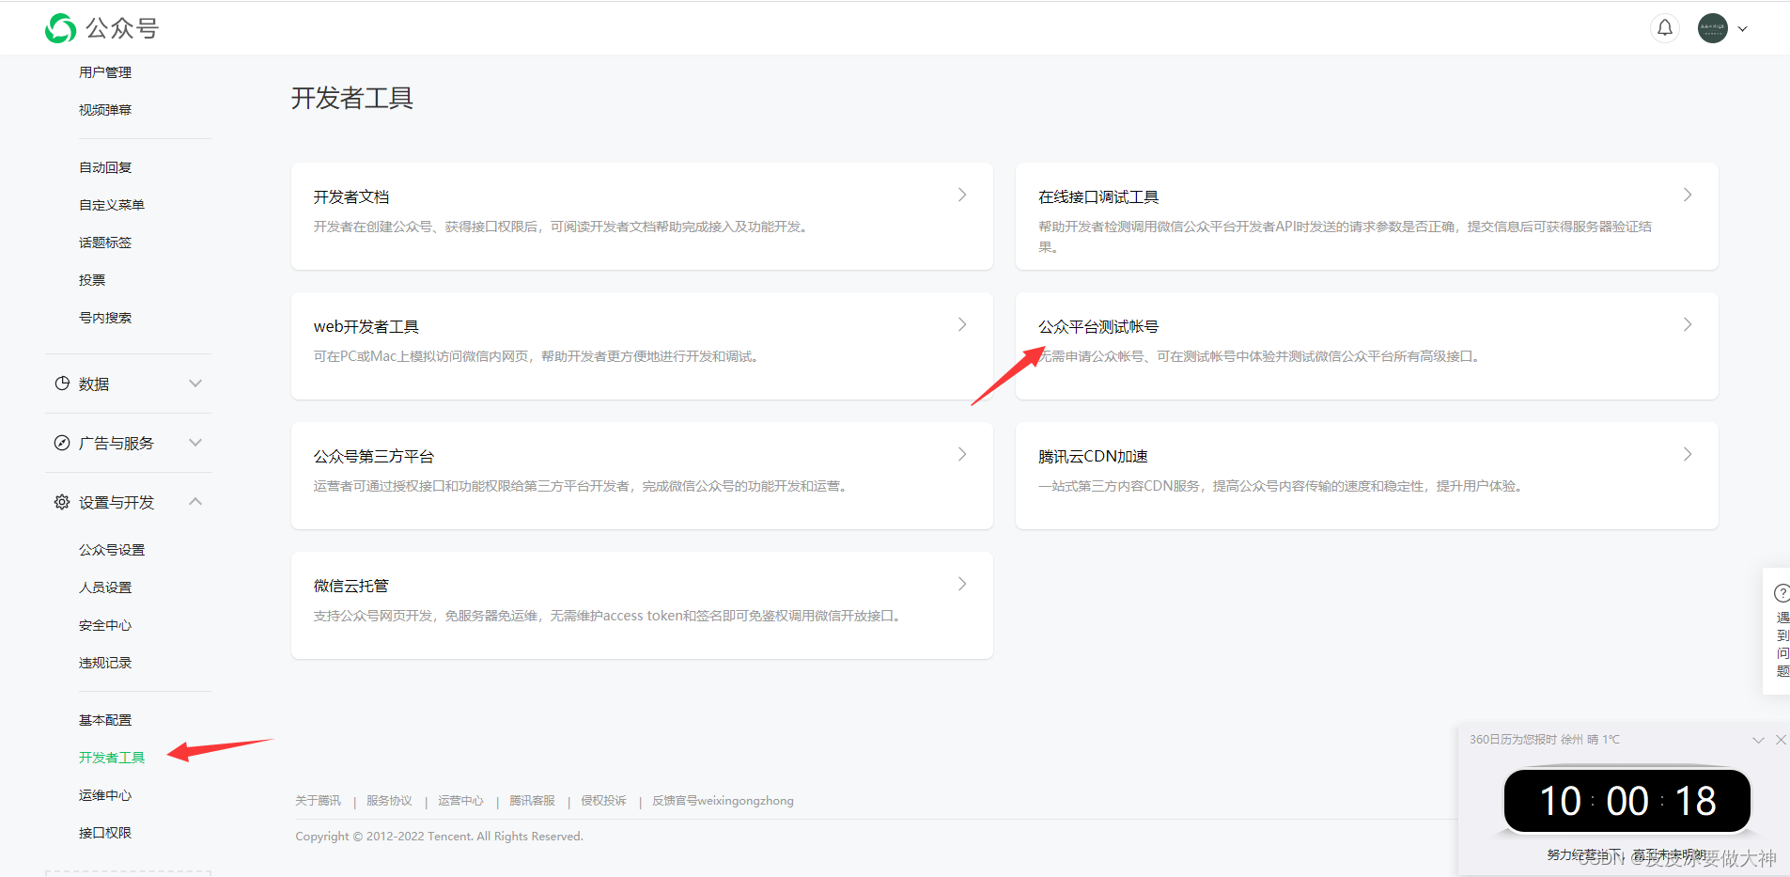Click the 微信云托管 description text

pyautogui.click(x=609, y=616)
